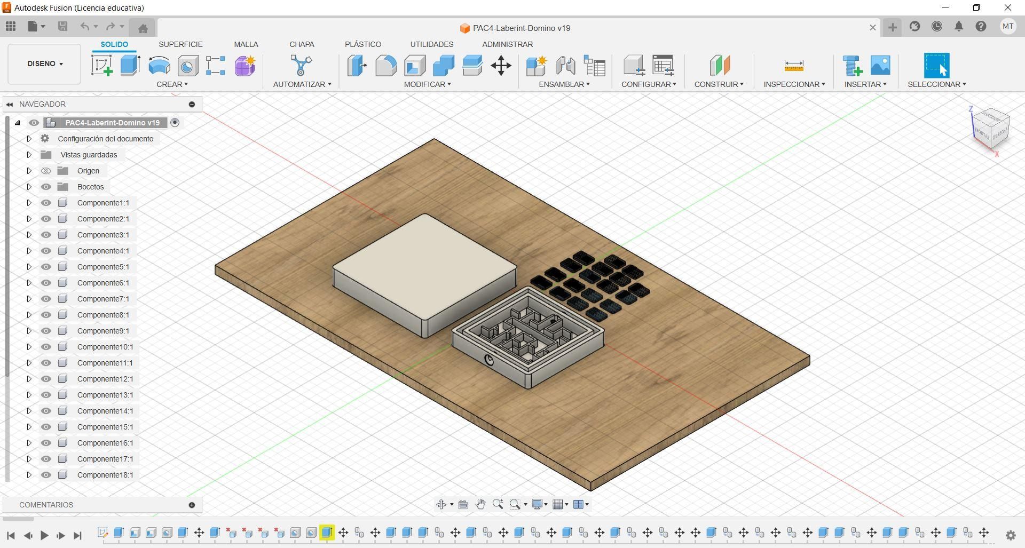Screen dimensions: 1025x548
Task: Open the DISEÑO workspace dropdown
Action: point(44,64)
